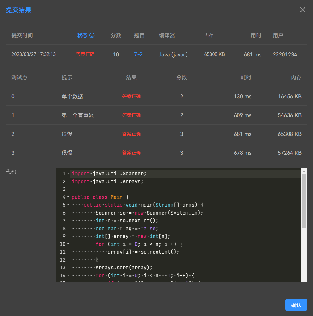Click the 代码 label
This screenshot has height=316, width=313.
point(11,172)
